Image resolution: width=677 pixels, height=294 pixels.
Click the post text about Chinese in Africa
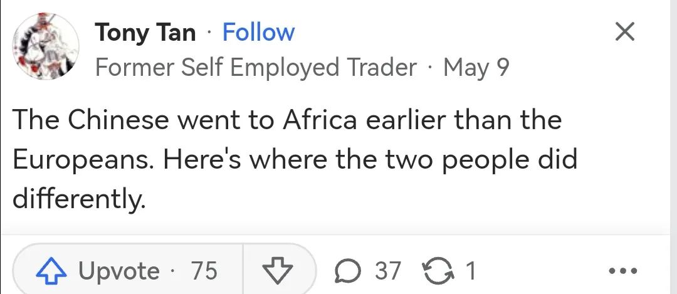(x=286, y=120)
